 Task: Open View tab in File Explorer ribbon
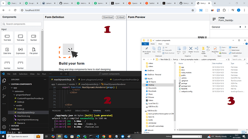167,44
